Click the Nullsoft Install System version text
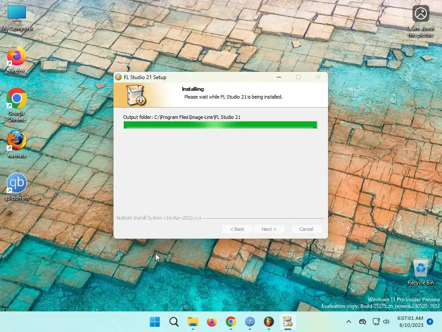Image resolution: width=442 pixels, height=332 pixels. coord(159,218)
